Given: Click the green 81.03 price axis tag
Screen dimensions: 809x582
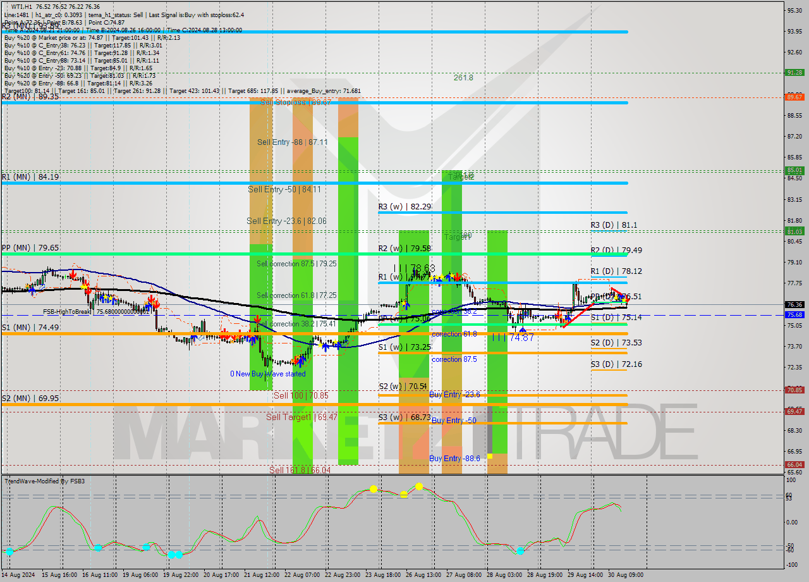Looking at the screenshot, I should [x=794, y=232].
